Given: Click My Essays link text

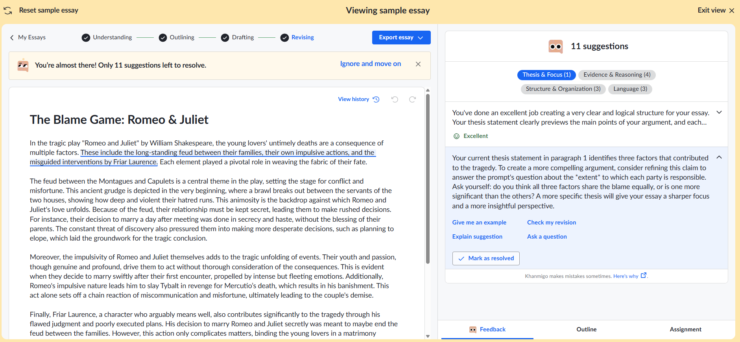Looking at the screenshot, I should click(32, 37).
